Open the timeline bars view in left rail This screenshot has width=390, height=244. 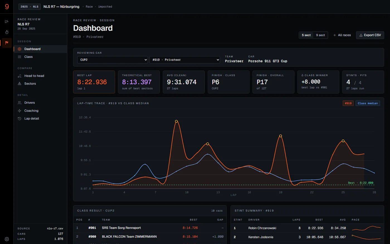click(7, 21)
